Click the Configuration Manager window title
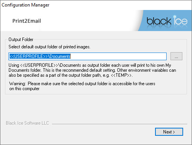Screen dimensions: 192x145 coord(25,5)
